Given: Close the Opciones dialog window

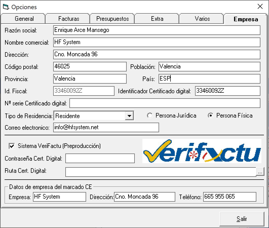Looking at the screenshot, I should click(260, 7).
